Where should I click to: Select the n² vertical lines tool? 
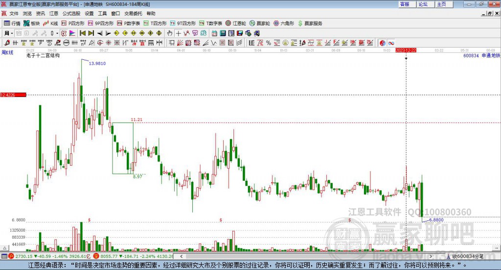point(83,43)
